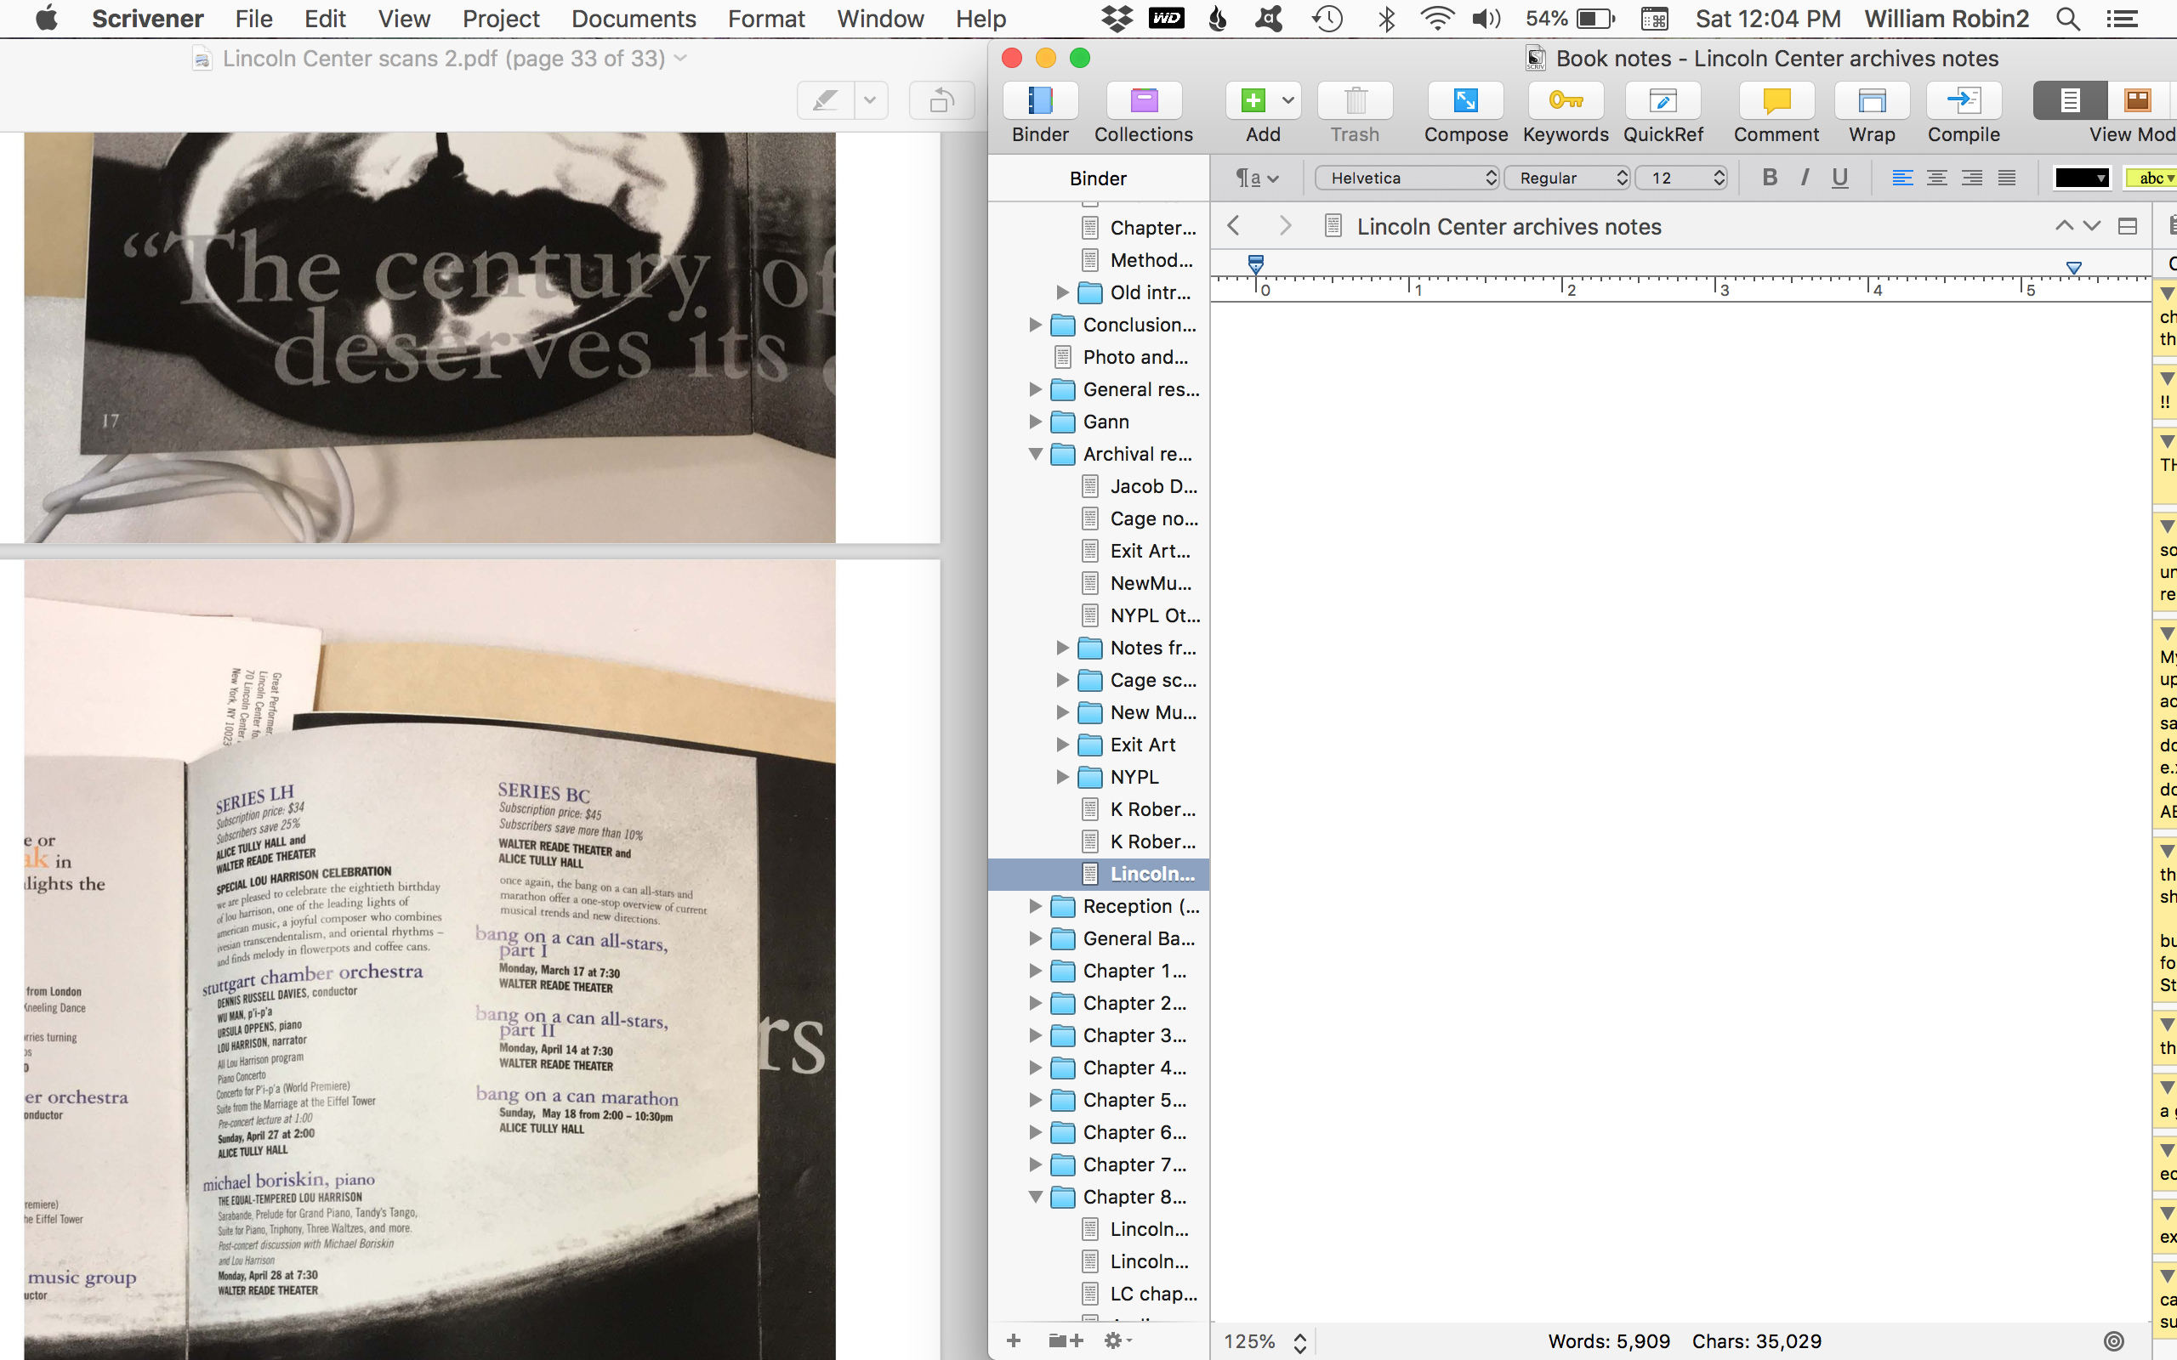Open the yellow highlight color swatch
The height and width of the screenshot is (1360, 2177).
tap(2151, 178)
